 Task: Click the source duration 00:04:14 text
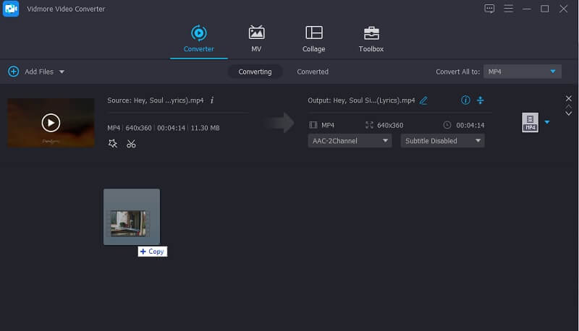pos(171,128)
